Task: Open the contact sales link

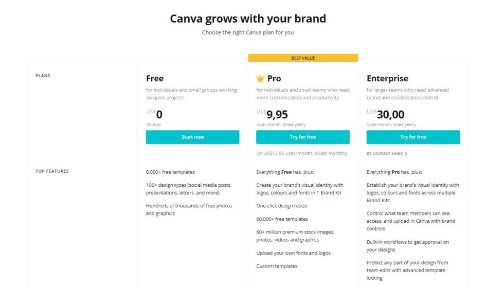Action: [x=385, y=153]
